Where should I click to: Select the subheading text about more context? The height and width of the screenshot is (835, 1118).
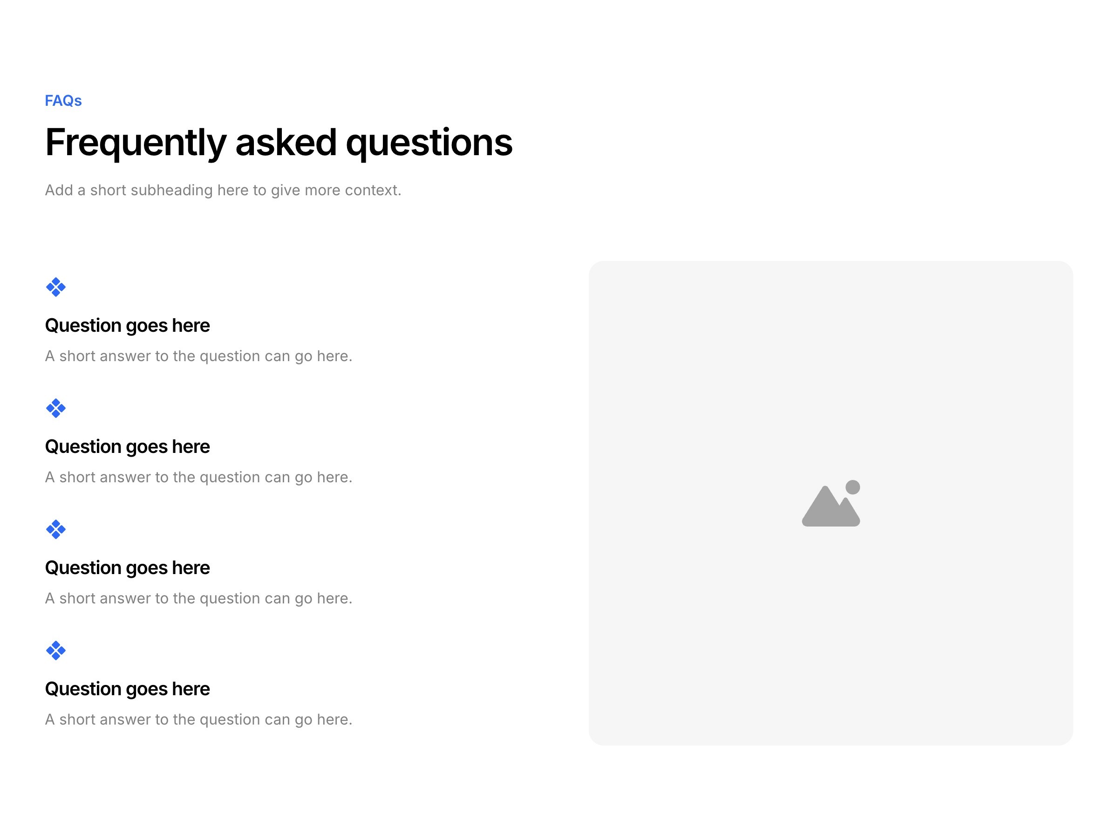click(223, 191)
